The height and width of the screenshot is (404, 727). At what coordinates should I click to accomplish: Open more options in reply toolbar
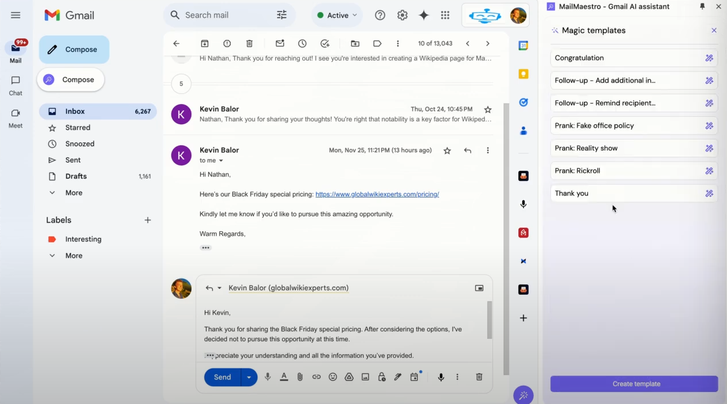(x=457, y=377)
